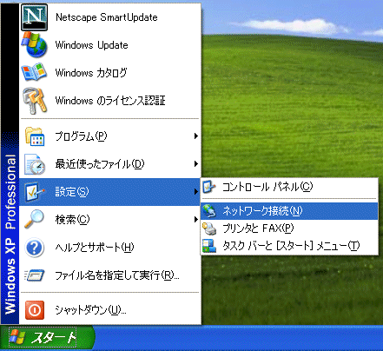
Task: Click the magnifying glass 検索 icon
Action: (x=34, y=219)
